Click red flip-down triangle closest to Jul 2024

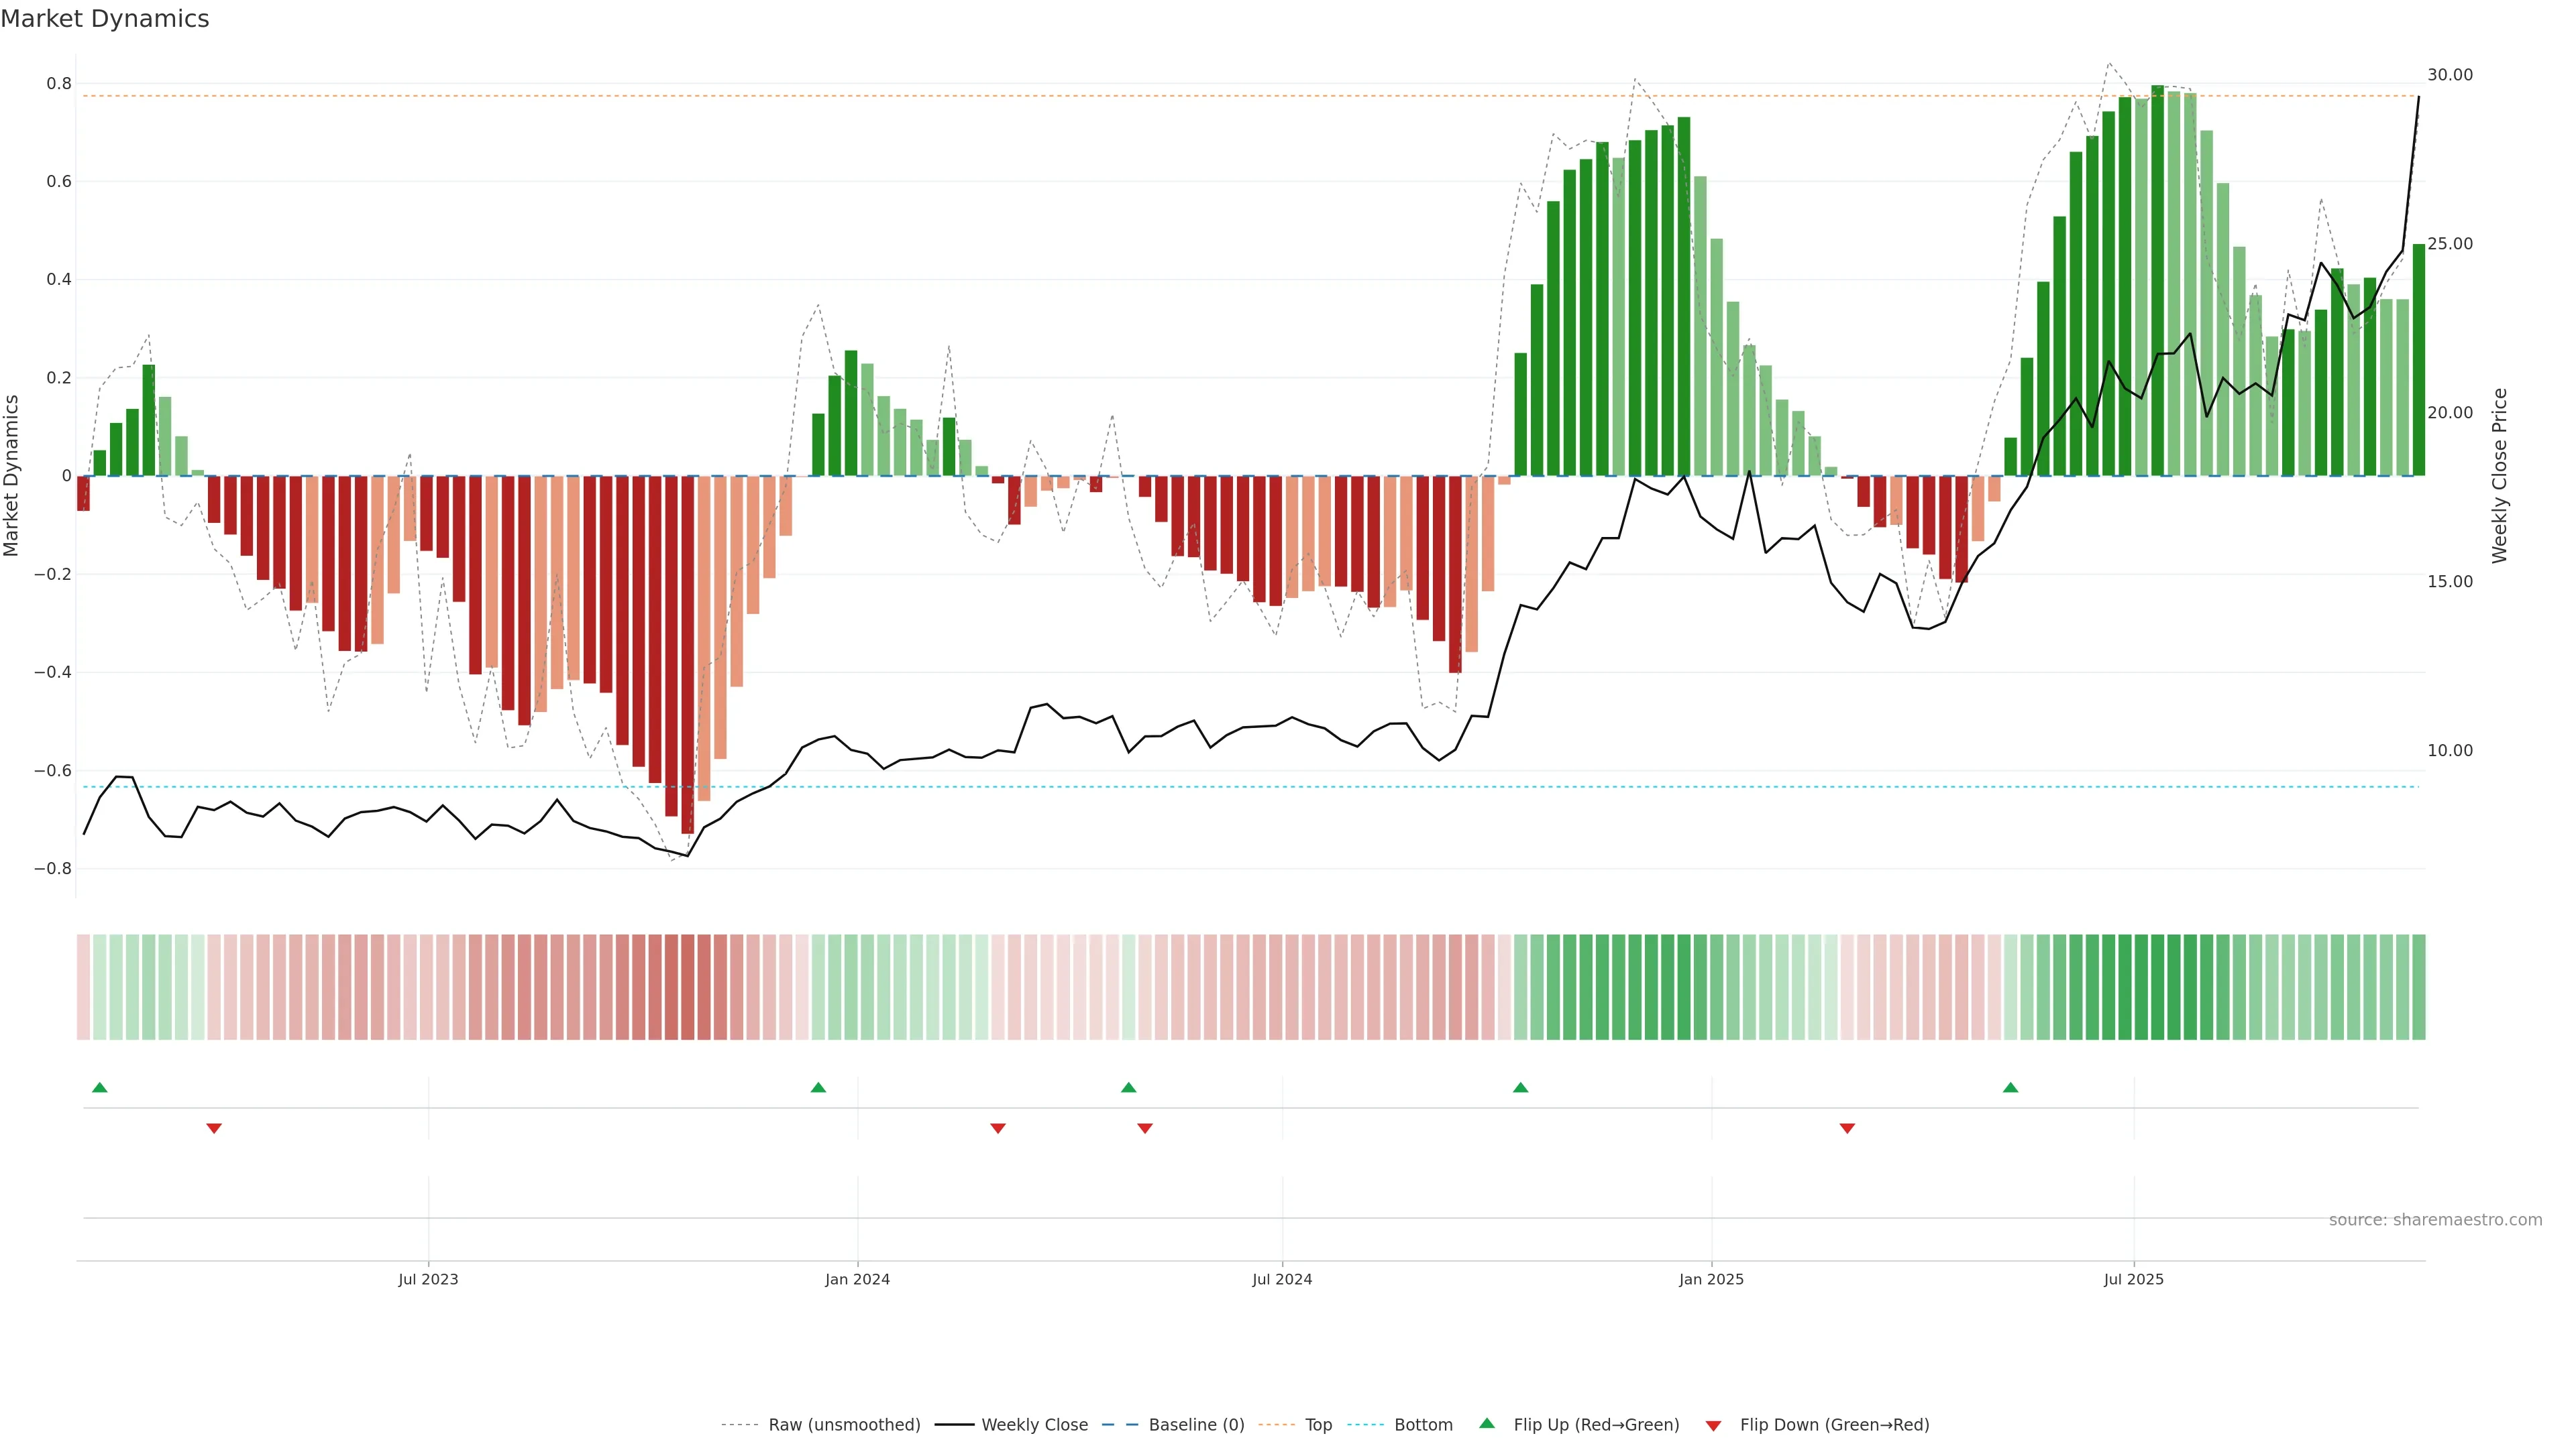tap(1145, 1128)
